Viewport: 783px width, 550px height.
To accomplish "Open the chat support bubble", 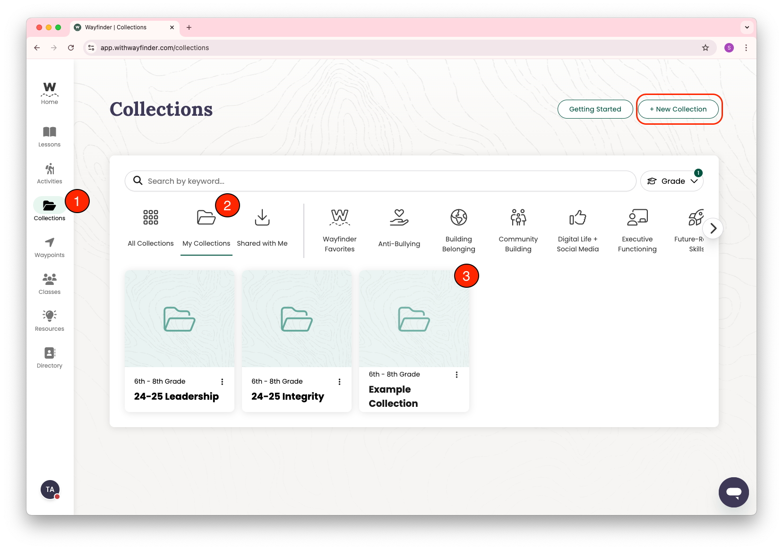I will 733,492.
